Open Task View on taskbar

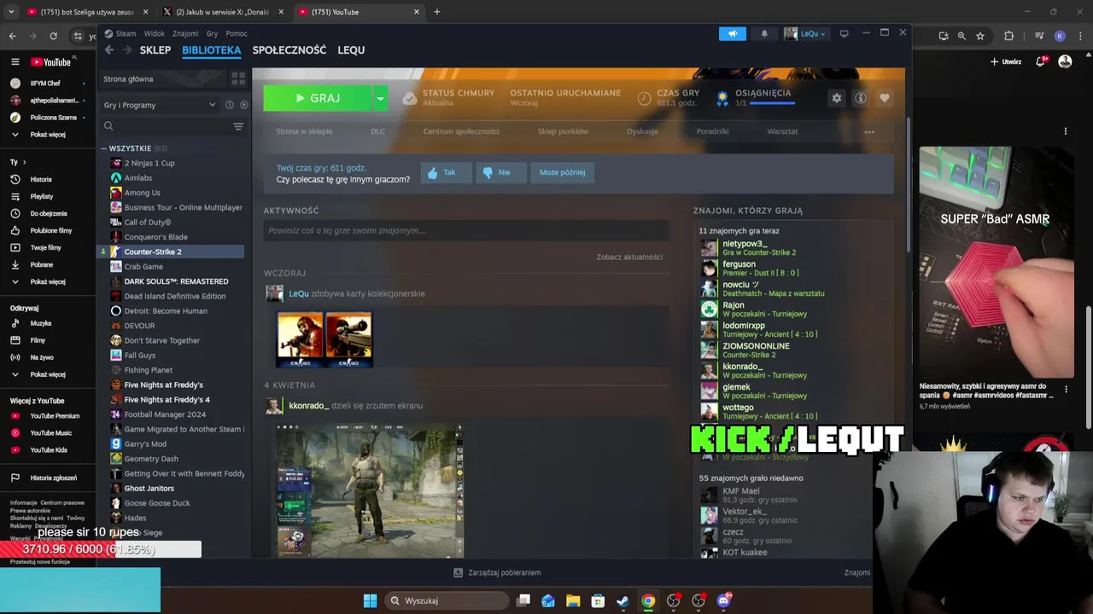[523, 601]
